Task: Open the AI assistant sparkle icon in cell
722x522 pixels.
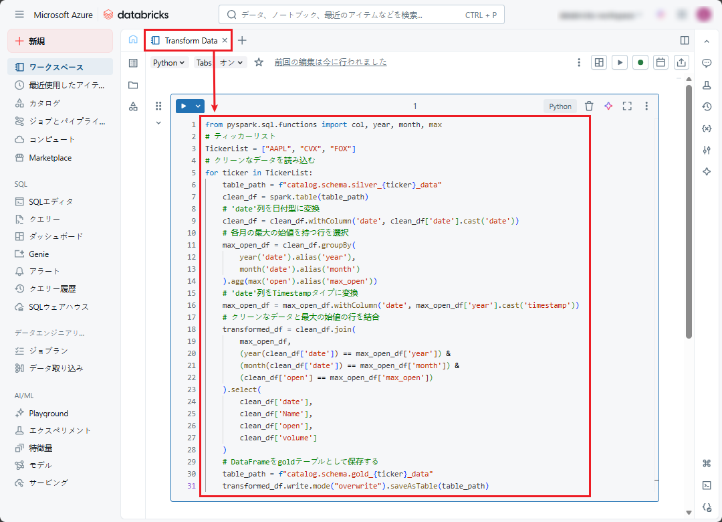Action: (x=608, y=106)
